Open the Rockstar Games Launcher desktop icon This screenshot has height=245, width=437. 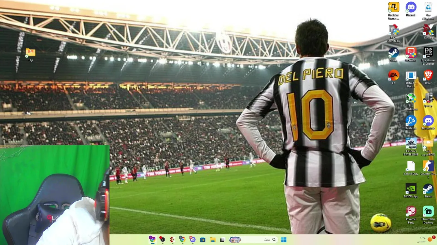pos(393,11)
